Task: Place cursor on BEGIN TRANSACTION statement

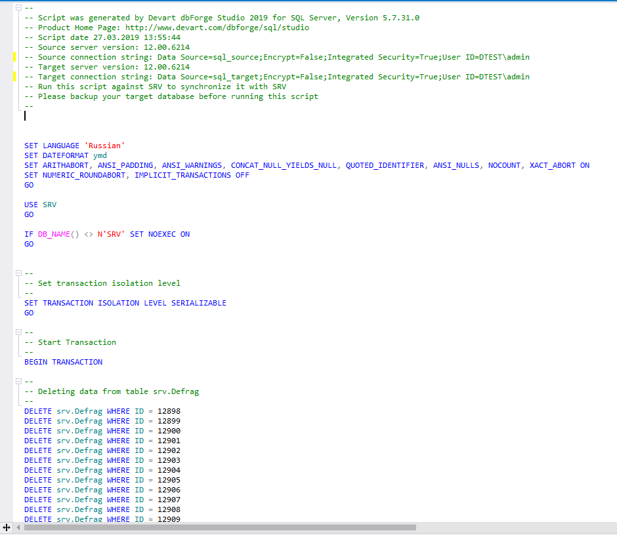Action: point(63,362)
